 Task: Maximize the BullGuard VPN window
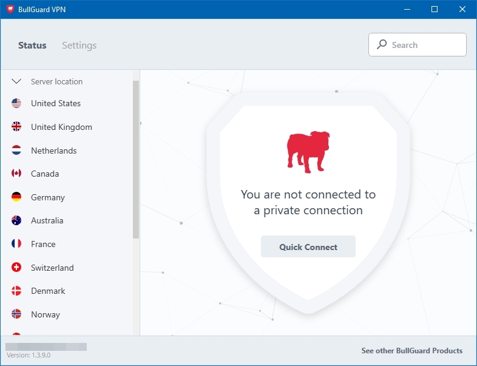coord(435,9)
